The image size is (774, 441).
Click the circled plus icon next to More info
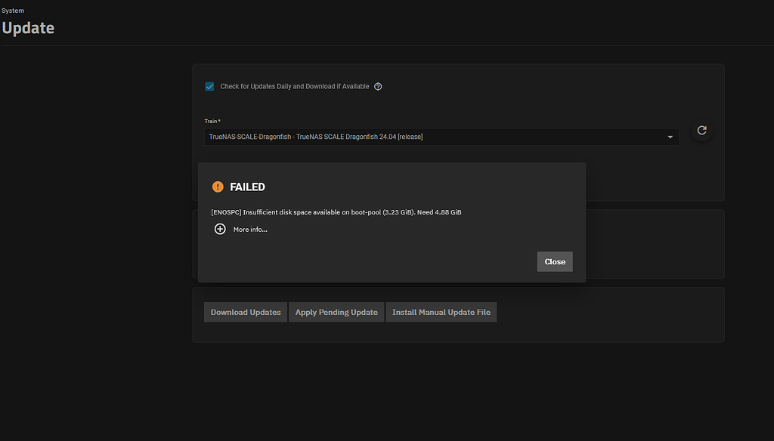coord(220,229)
